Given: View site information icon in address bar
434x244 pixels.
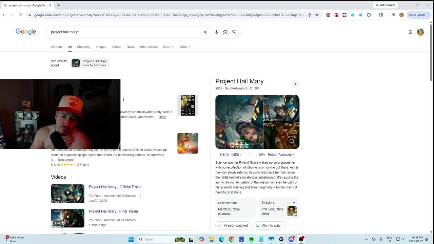Looking at the screenshot, I should 30,15.
